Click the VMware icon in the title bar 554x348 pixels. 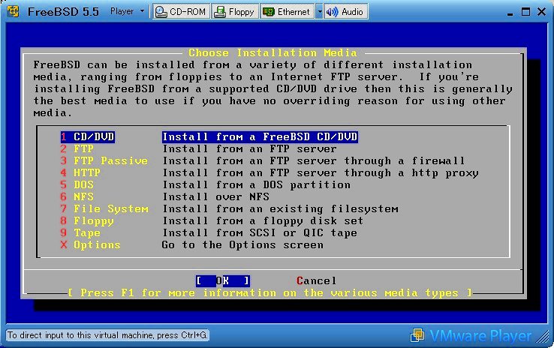point(12,11)
